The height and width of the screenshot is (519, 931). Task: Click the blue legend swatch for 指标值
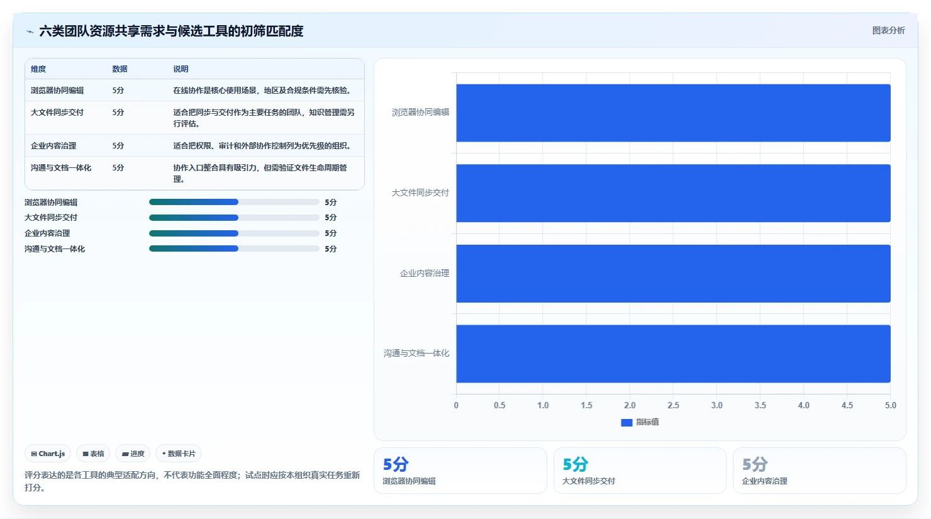pos(627,423)
